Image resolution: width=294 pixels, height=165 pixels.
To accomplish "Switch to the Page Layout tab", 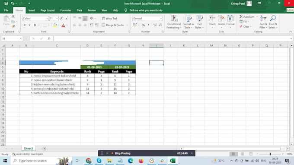I will click(x=48, y=10).
